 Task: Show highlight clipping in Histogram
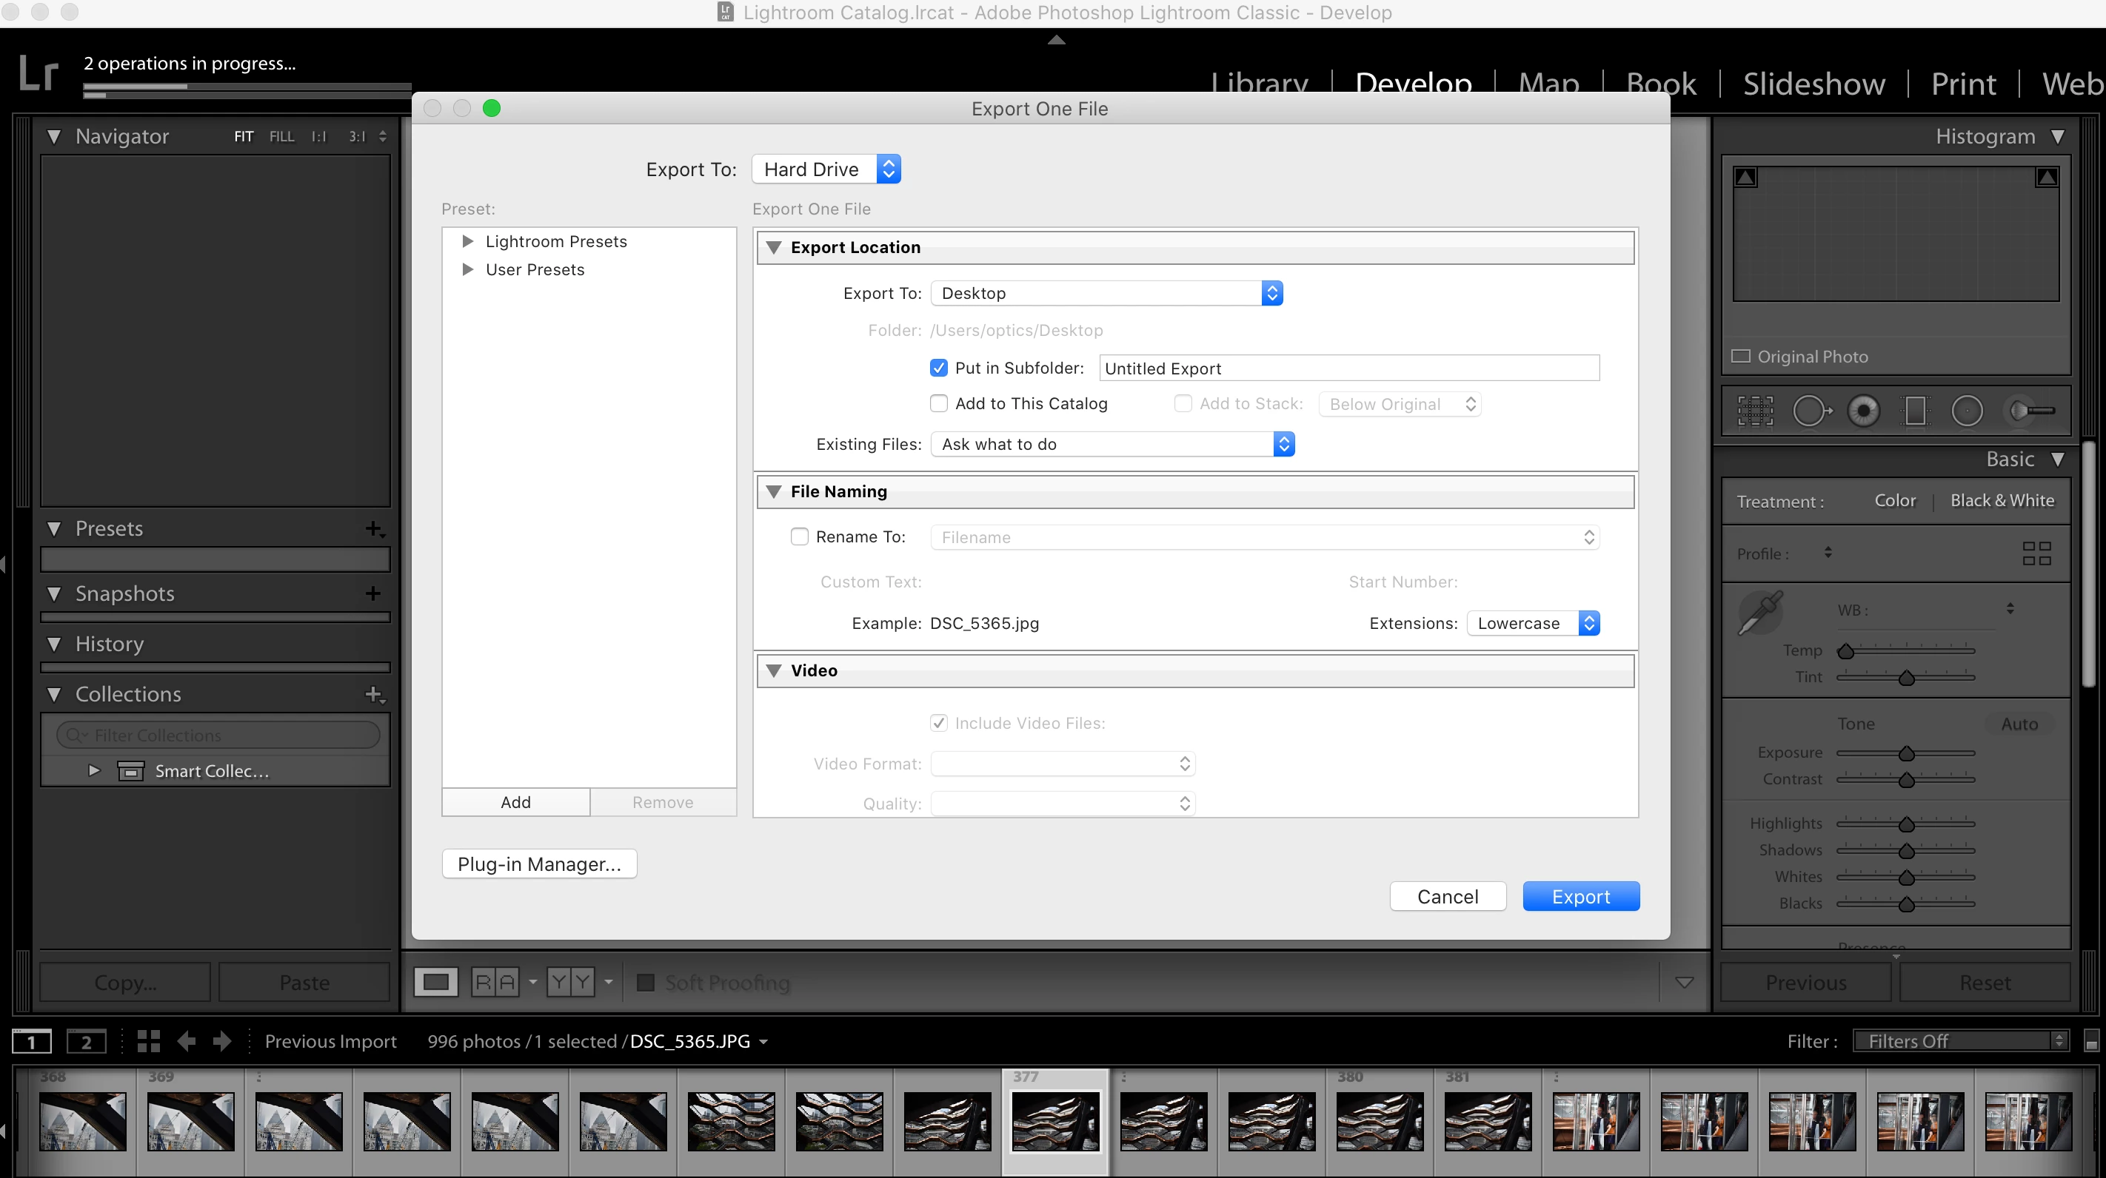coord(2047,178)
